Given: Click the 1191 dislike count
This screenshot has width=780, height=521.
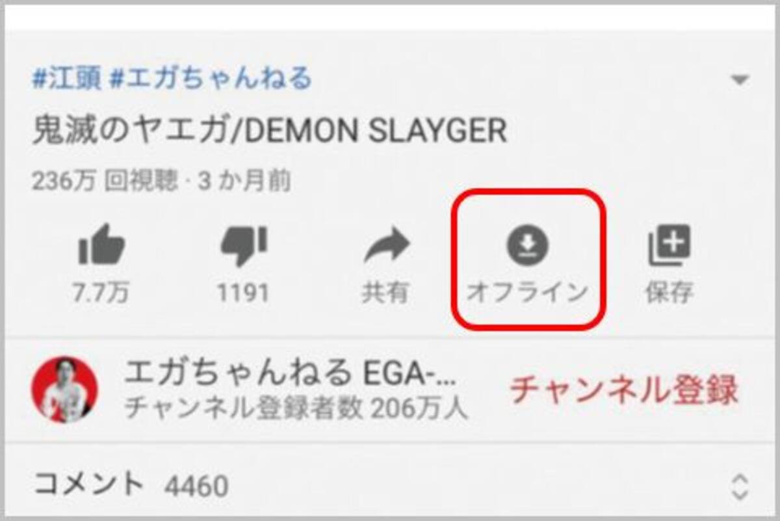Looking at the screenshot, I should pos(243,293).
